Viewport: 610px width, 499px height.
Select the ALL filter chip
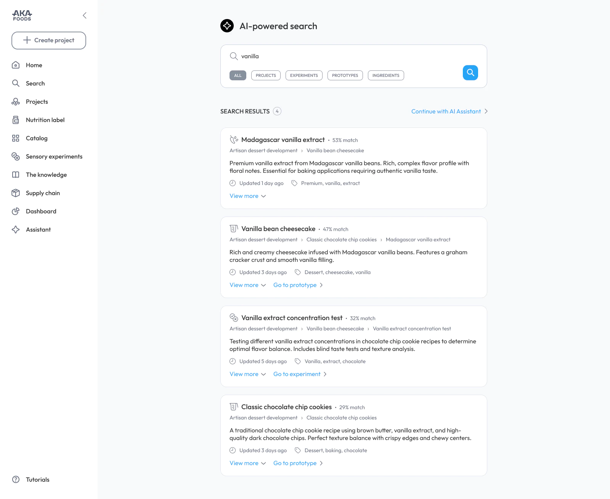[x=238, y=75]
